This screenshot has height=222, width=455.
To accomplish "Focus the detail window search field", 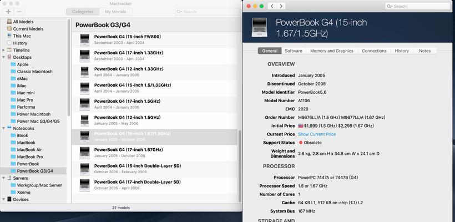I will [418, 6].
